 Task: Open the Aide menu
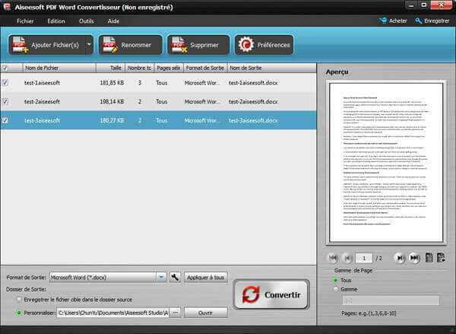point(113,21)
